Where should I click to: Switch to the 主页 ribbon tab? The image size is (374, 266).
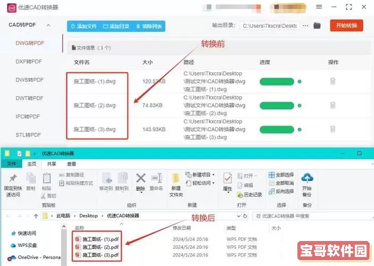click(32, 164)
